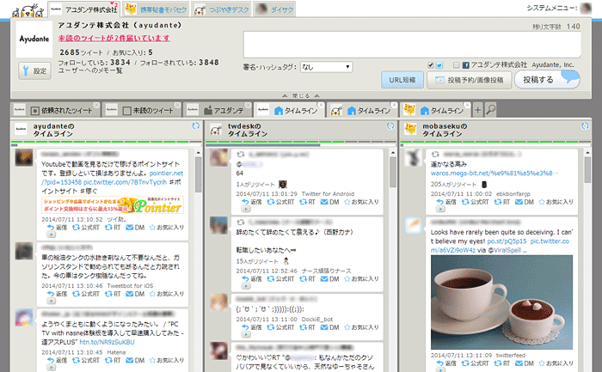Viewport: 602px width, 372px height.
Task: Reply to the Twitter for Android tweet
Action: pyautogui.click(x=251, y=202)
